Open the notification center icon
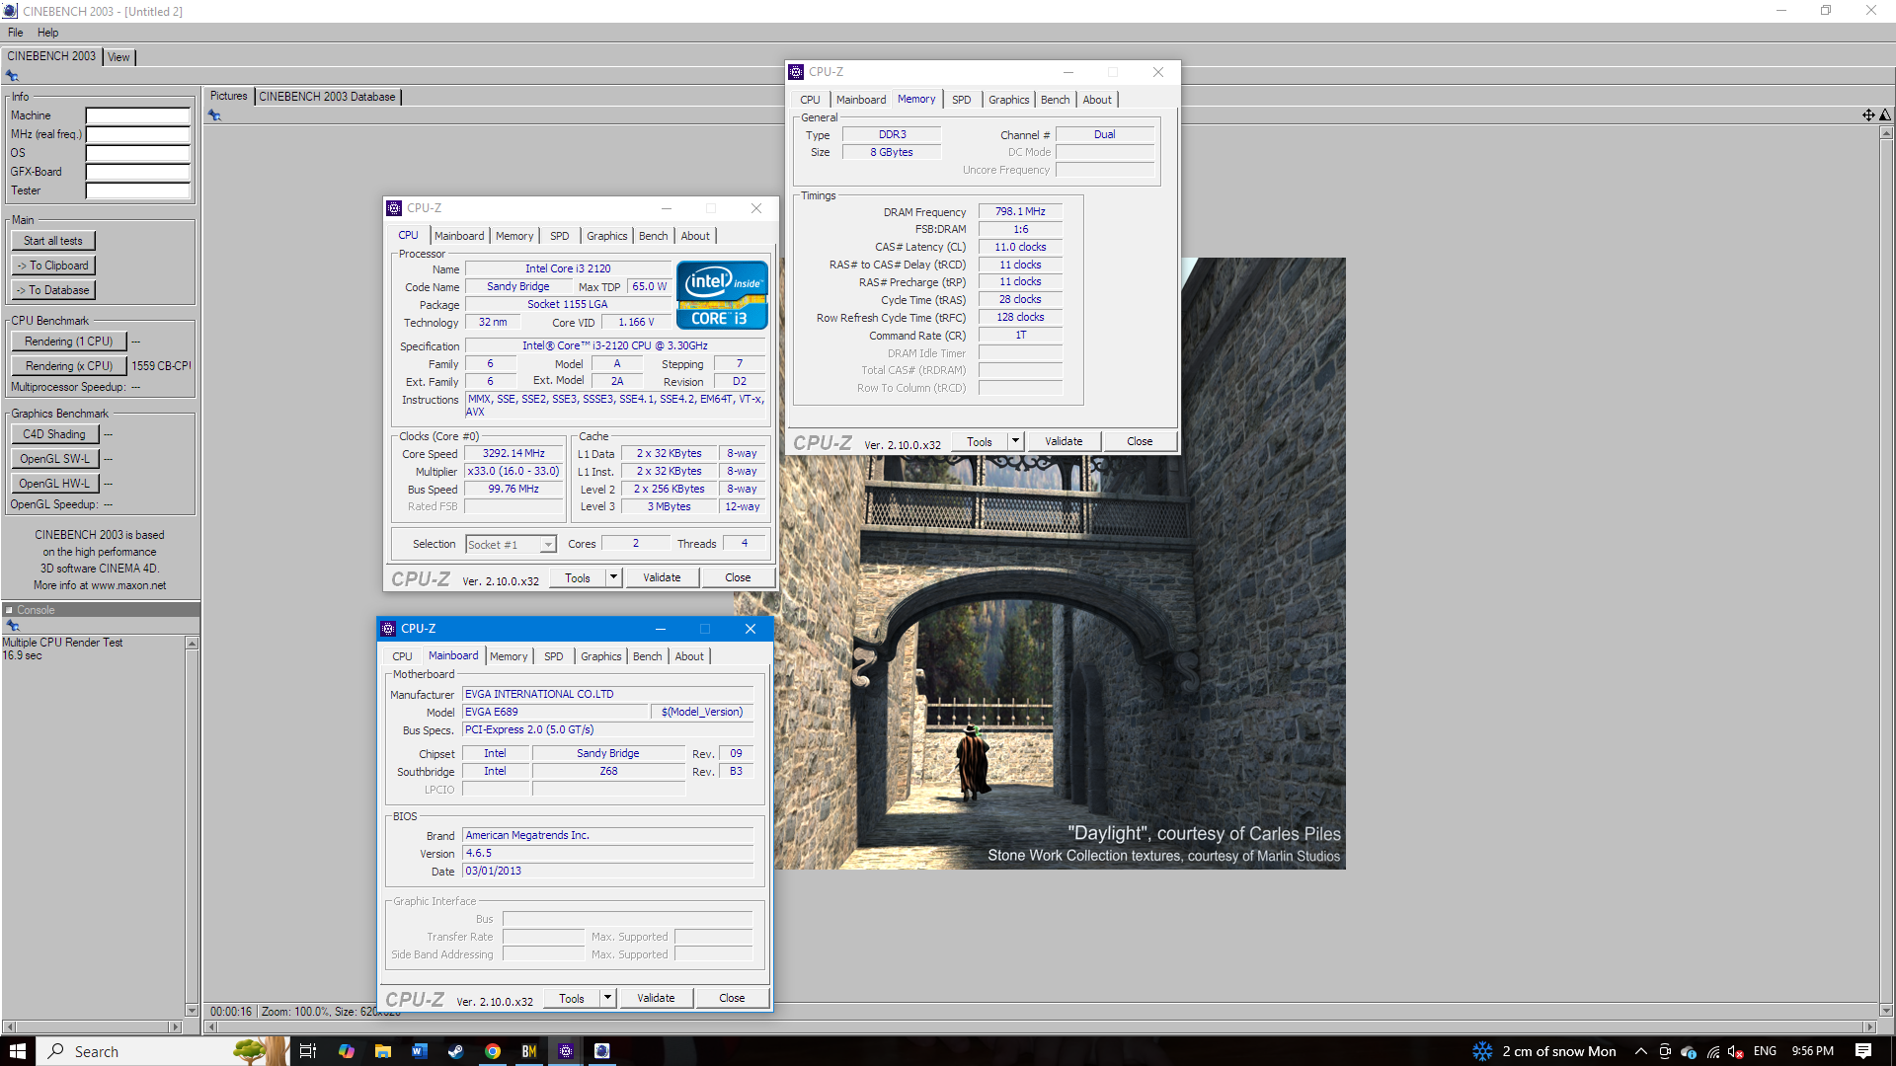1896x1066 pixels. (1863, 1051)
